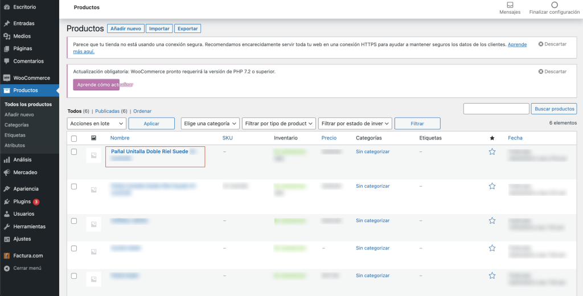Open the Acciones en lote dropdown

[97, 124]
